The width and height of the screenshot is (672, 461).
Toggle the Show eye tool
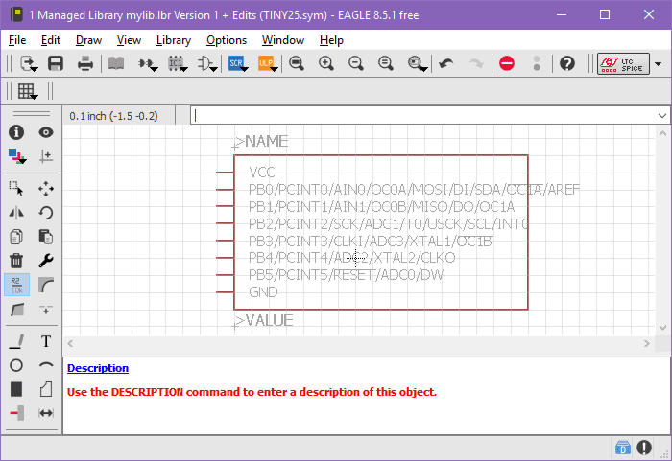pos(45,132)
